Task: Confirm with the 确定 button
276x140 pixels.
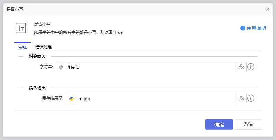Action: (x=219, y=124)
